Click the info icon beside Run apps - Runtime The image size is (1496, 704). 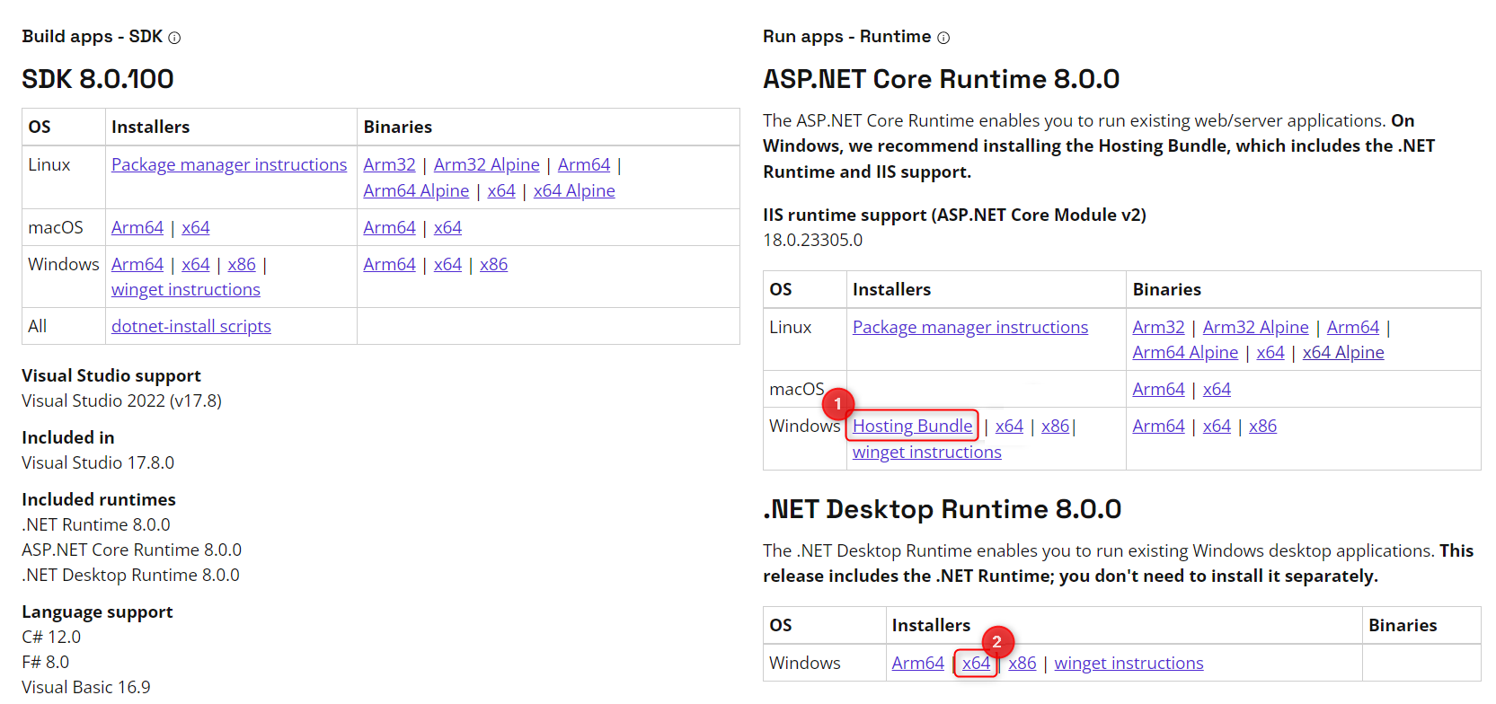click(943, 38)
